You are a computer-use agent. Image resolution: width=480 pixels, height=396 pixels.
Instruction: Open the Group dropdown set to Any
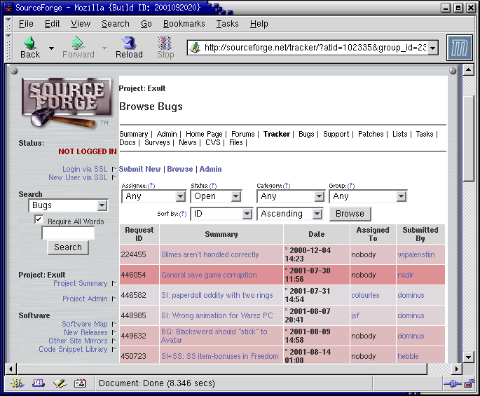click(368, 196)
